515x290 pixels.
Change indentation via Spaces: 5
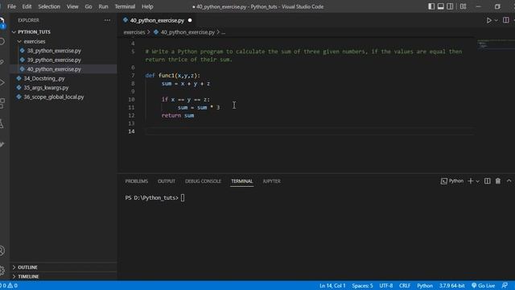click(x=362, y=285)
